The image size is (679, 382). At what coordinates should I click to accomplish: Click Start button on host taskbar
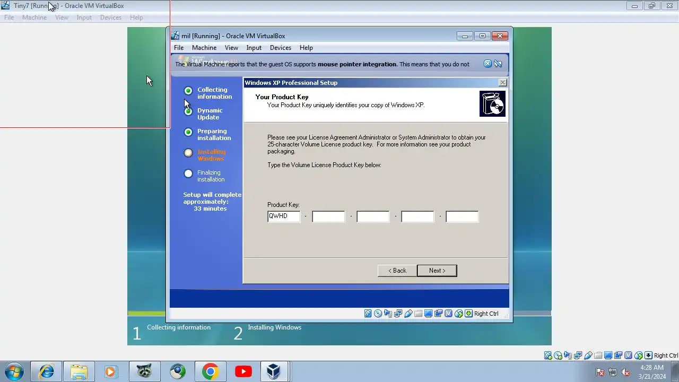[14, 371]
